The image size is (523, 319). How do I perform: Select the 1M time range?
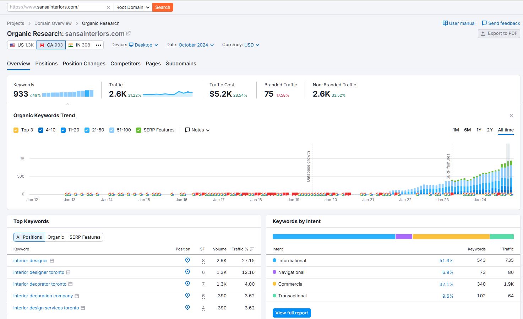[x=456, y=130]
